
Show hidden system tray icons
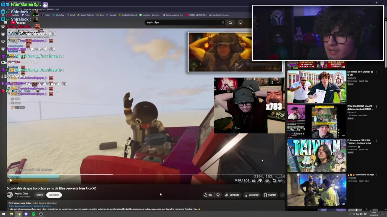click(350, 214)
